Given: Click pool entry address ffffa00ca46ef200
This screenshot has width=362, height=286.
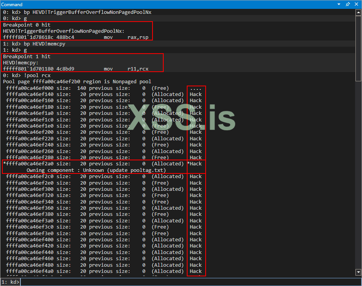Looking at the screenshot, I should point(30,132).
